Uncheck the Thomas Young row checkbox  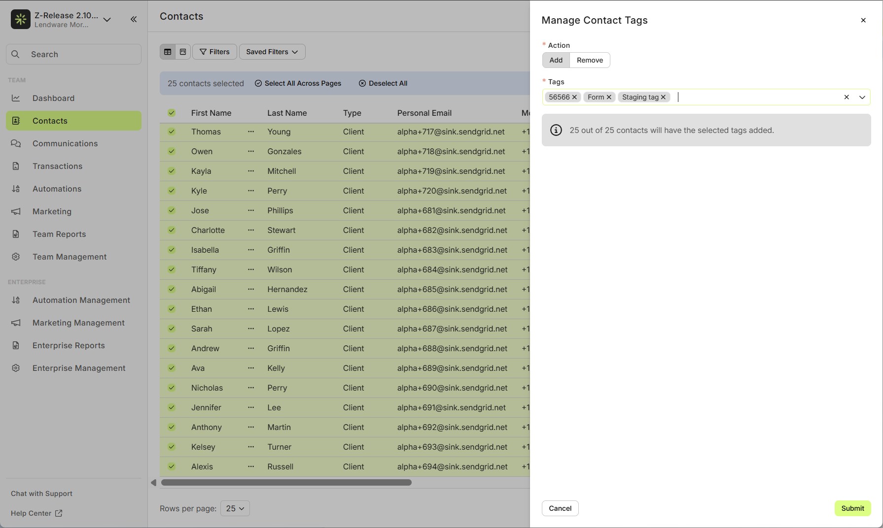point(172,132)
